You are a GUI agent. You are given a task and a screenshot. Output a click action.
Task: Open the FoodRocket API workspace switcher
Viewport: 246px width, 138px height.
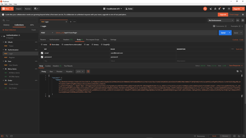pos(112,9)
